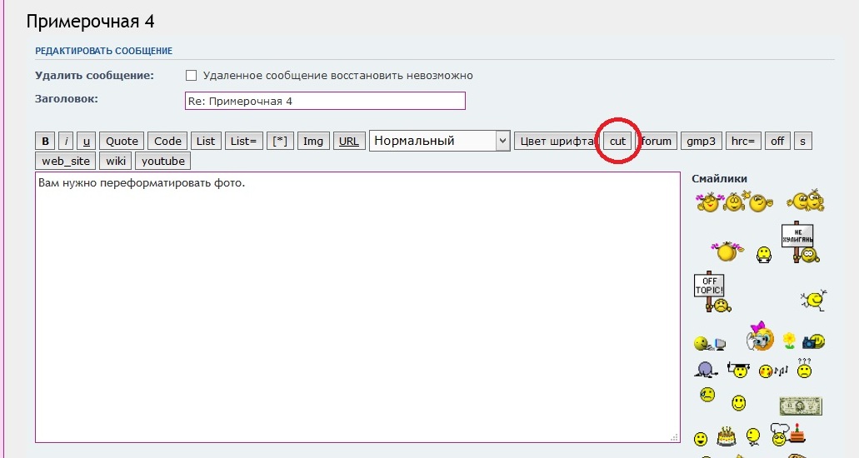Click inside the message text area
The width and height of the screenshot is (859, 458).
357,308
